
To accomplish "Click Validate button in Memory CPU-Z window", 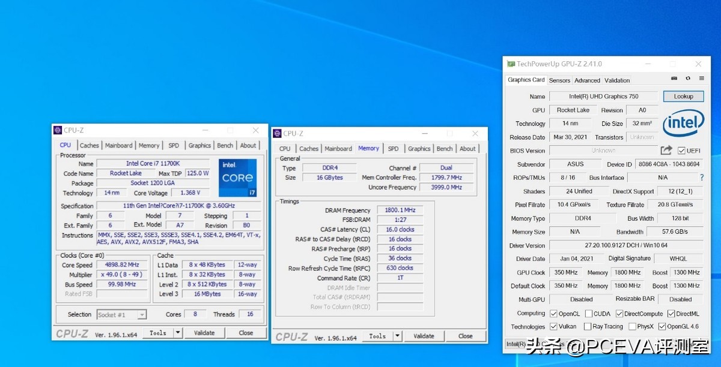I will (x=424, y=336).
